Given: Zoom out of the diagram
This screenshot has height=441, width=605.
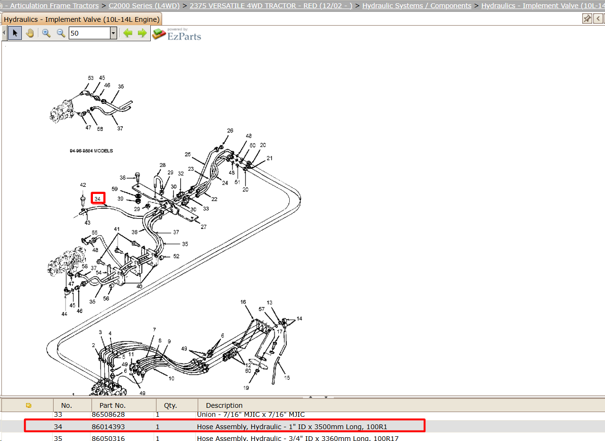Looking at the screenshot, I should pyautogui.click(x=61, y=33).
